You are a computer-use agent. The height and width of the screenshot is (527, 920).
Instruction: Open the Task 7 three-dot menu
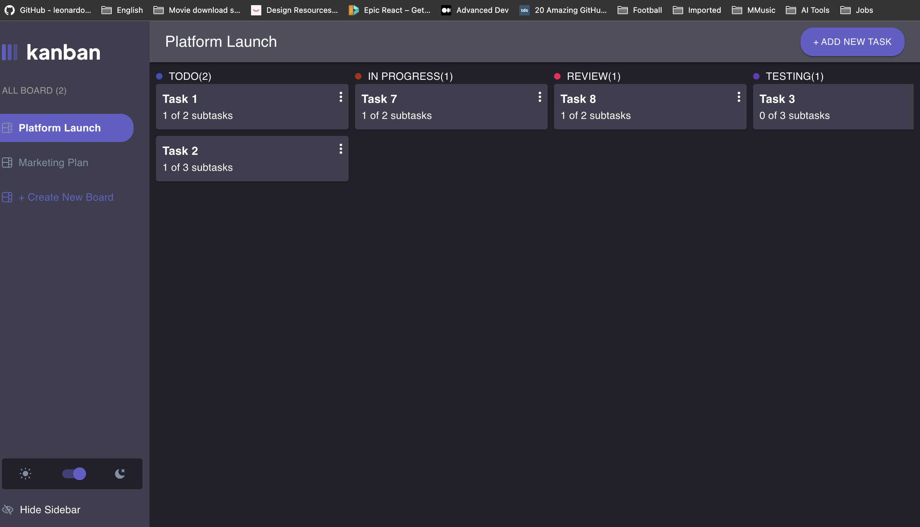point(540,97)
